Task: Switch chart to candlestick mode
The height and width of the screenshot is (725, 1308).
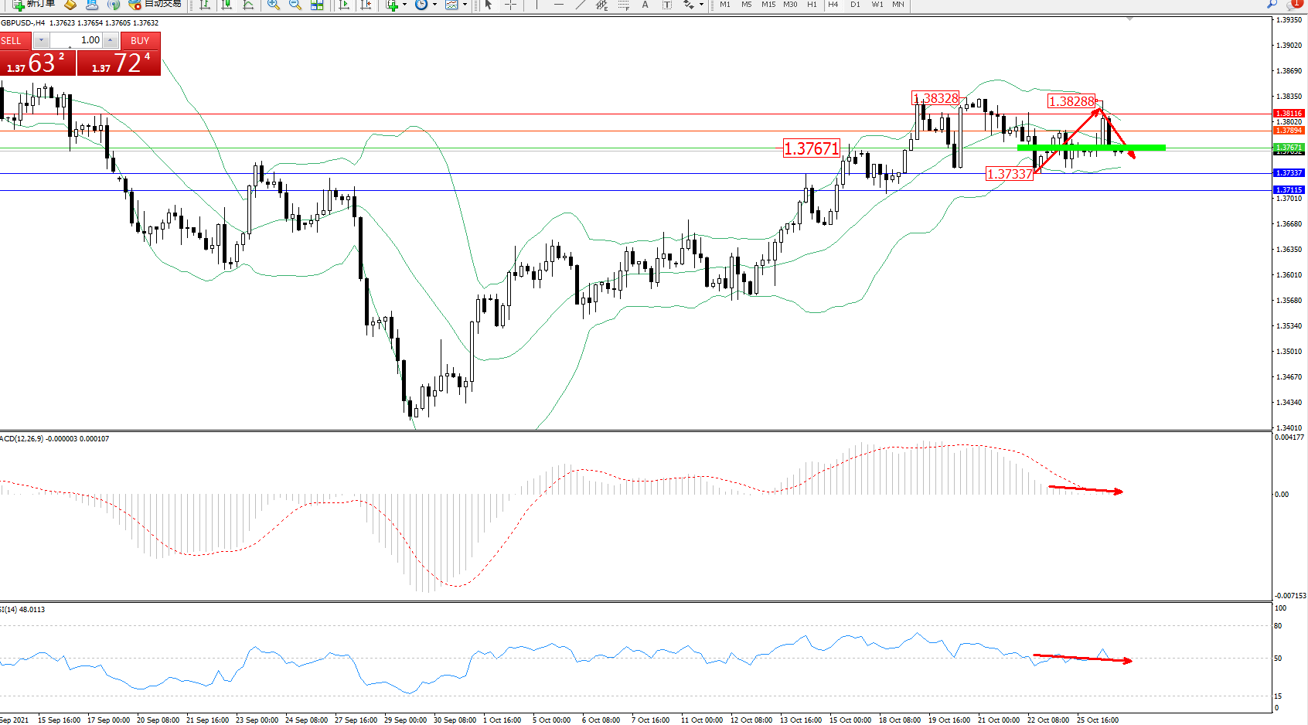Action: (227, 5)
